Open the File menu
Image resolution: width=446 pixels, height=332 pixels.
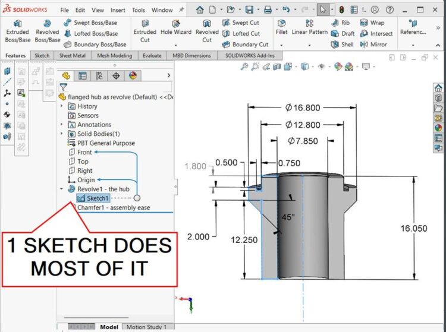pos(65,10)
